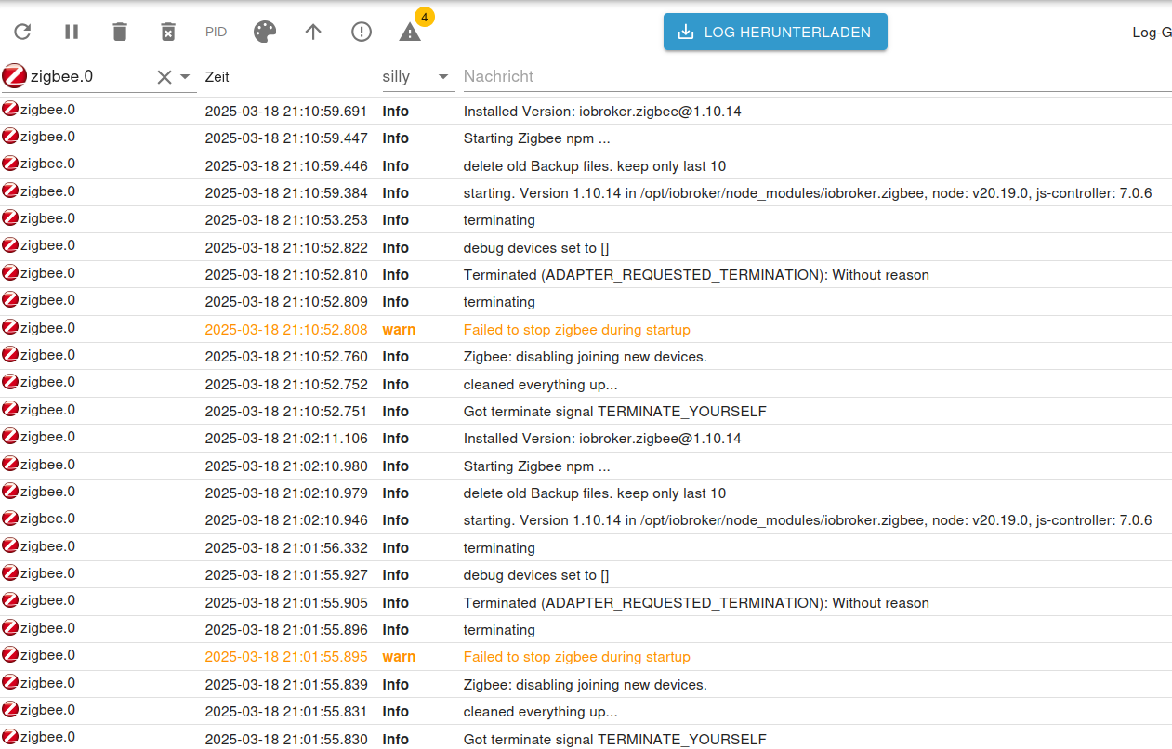
Task: Click zigbee icon in the 21:02:11.106 row
Action: click(10, 436)
